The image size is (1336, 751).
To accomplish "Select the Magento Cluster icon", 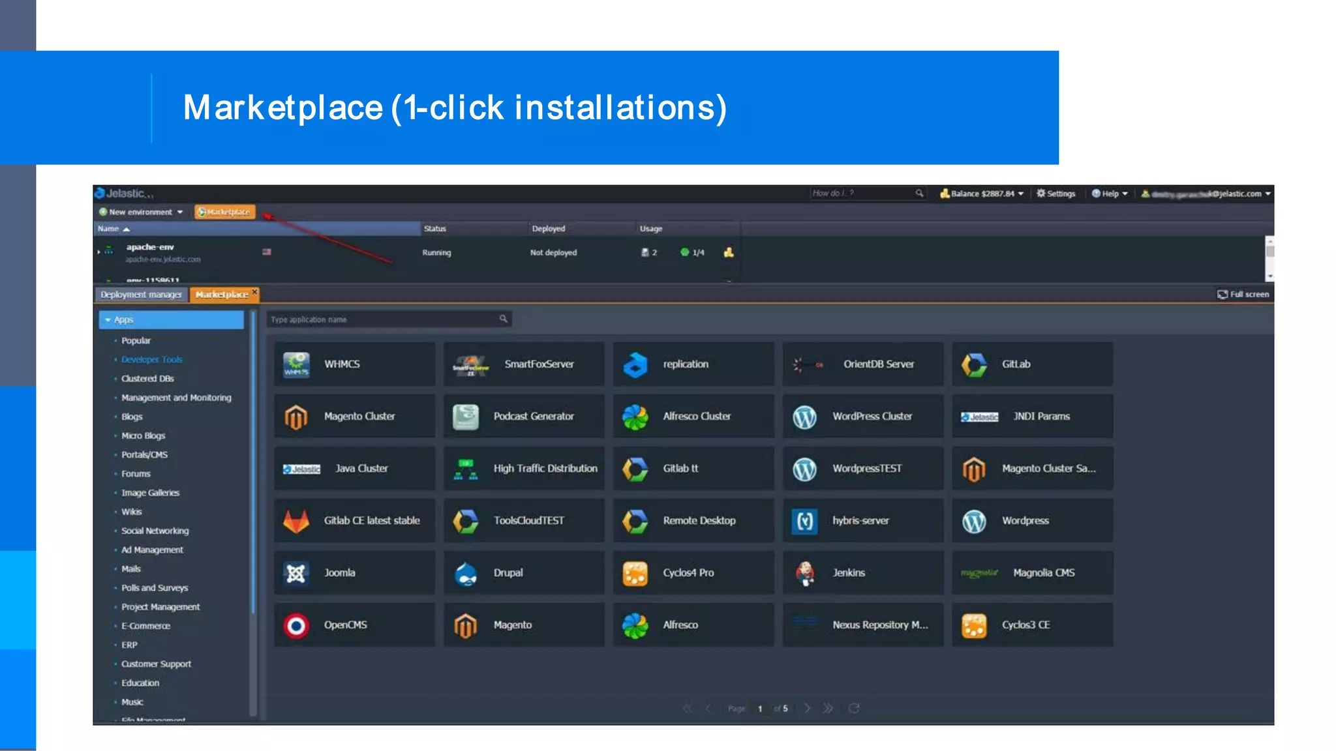I will tap(296, 417).
